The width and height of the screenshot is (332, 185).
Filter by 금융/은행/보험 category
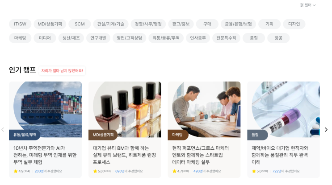click(x=239, y=24)
